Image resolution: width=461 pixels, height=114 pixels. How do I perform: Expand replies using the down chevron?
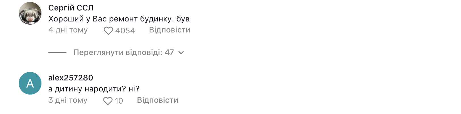click(x=181, y=52)
